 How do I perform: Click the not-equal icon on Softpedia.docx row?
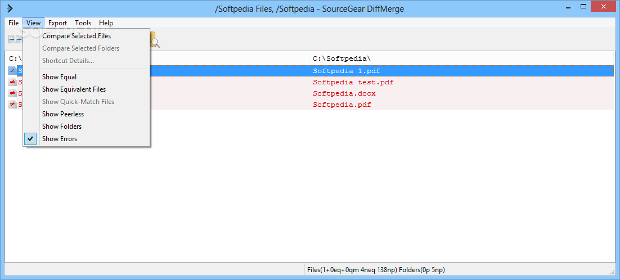[12, 93]
